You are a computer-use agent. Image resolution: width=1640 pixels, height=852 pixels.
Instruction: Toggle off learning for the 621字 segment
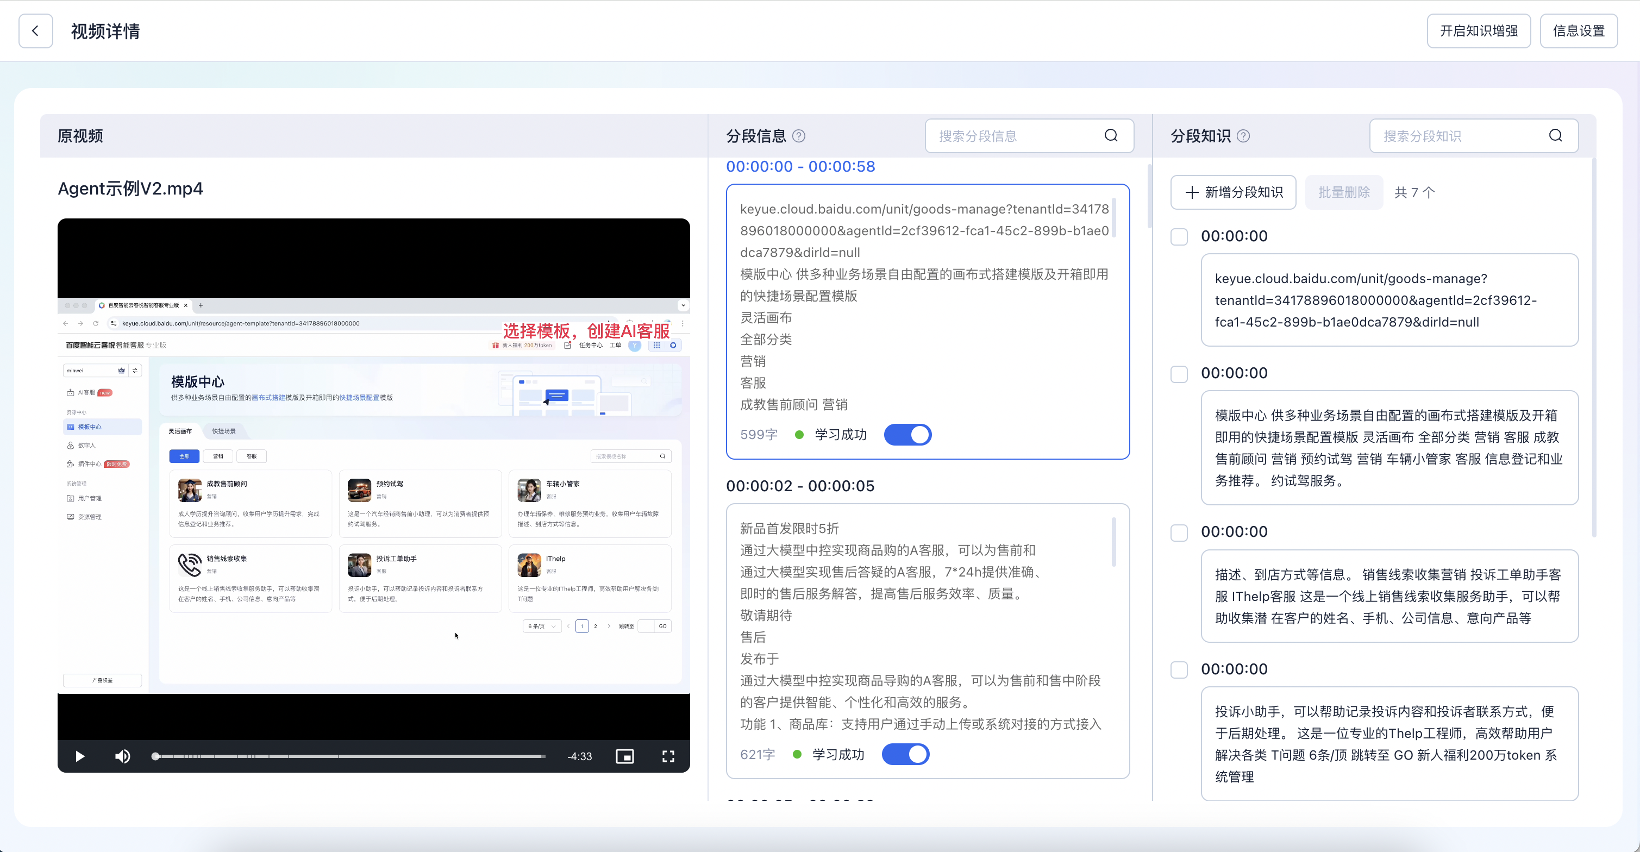pyautogui.click(x=905, y=755)
